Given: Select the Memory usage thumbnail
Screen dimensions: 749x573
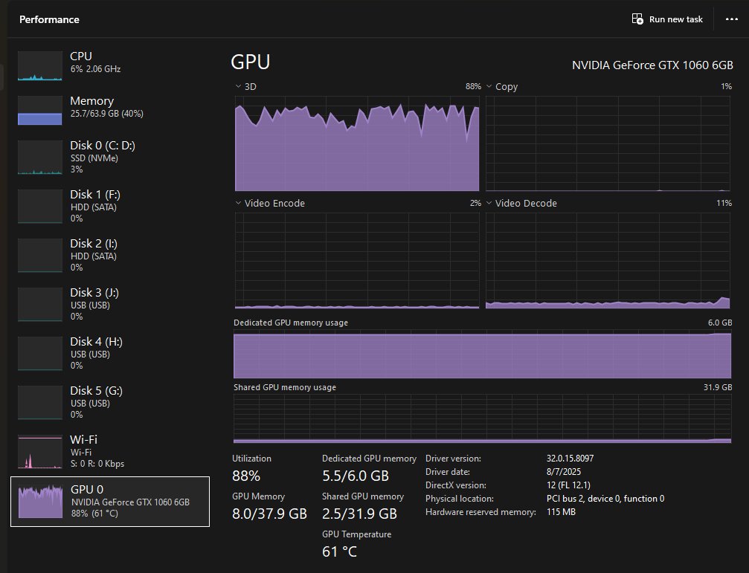Looking at the screenshot, I should coord(39,110).
